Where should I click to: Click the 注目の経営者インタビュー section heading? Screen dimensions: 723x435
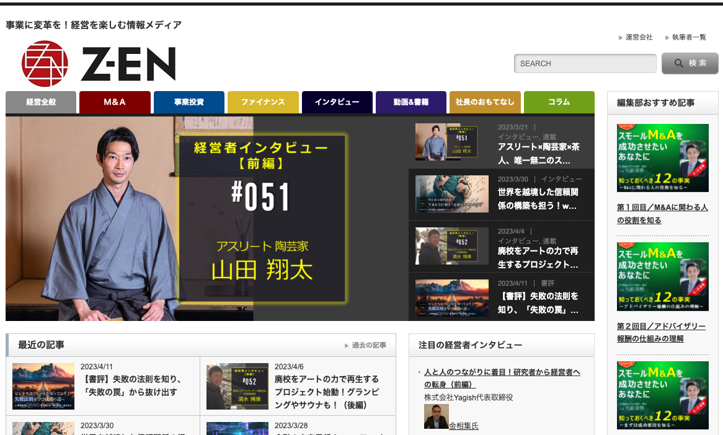tap(470, 345)
